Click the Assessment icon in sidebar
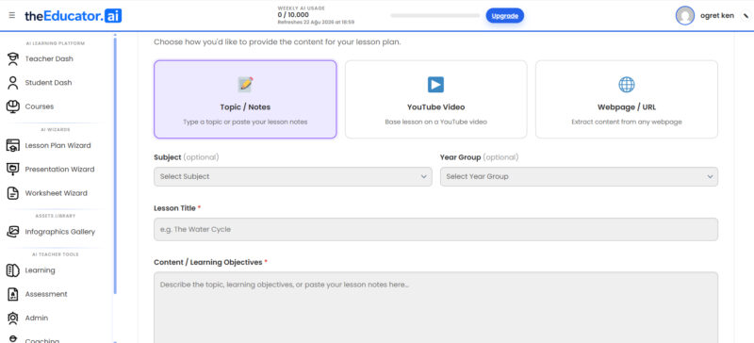 coord(12,294)
